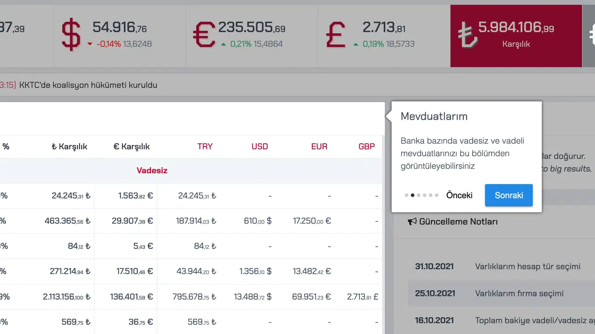
Task: Click the Vadesiz section header row
Action: pyautogui.click(x=152, y=171)
